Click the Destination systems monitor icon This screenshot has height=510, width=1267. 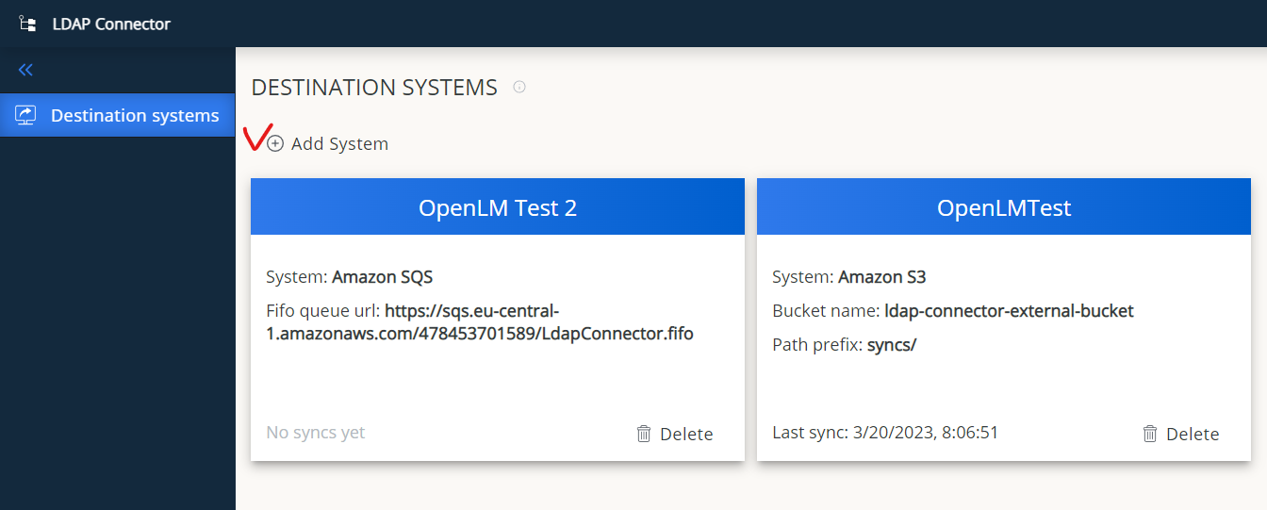pos(25,115)
